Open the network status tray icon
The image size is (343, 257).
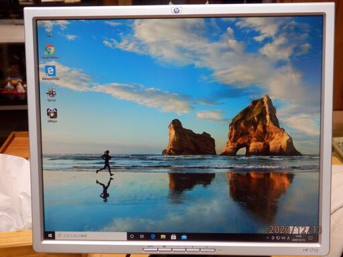[278, 238]
